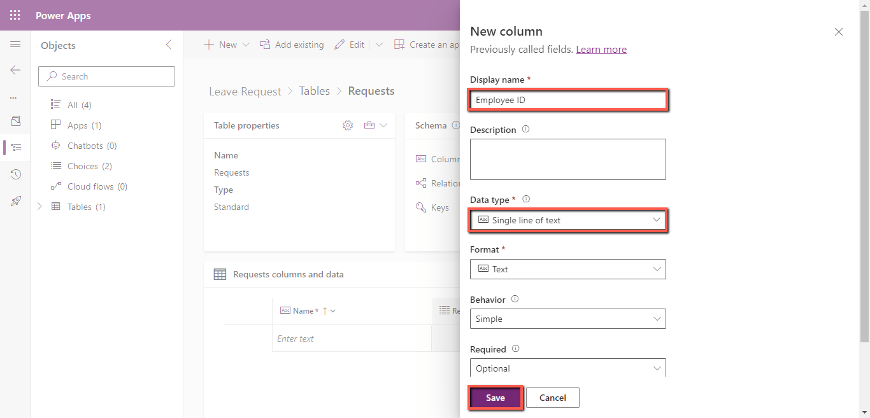Viewport: 870px width, 418px height.
Task: Open the History icon in left rail
Action: pyautogui.click(x=16, y=174)
